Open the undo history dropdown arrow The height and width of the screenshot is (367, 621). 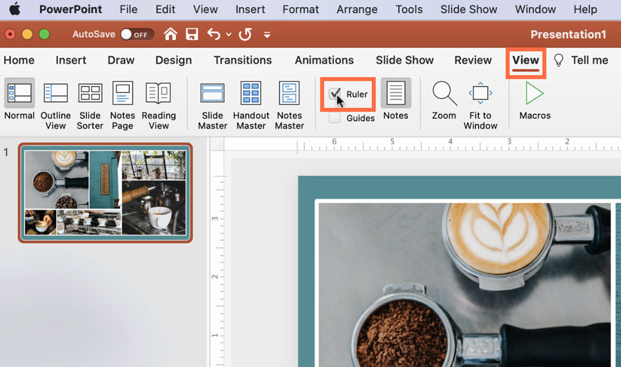point(228,34)
